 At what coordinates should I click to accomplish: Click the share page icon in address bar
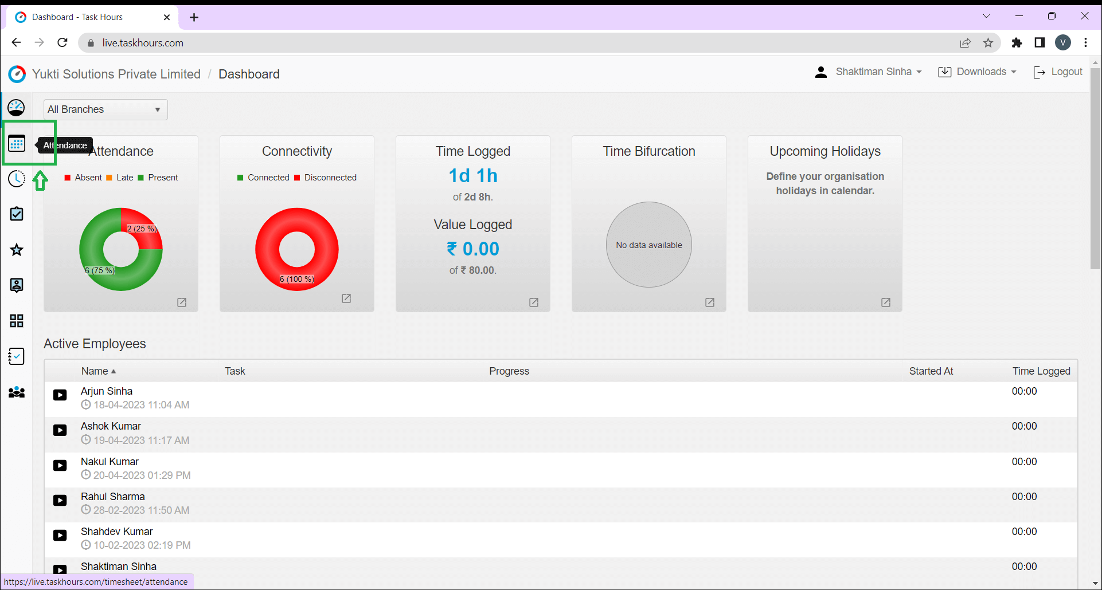(x=966, y=43)
